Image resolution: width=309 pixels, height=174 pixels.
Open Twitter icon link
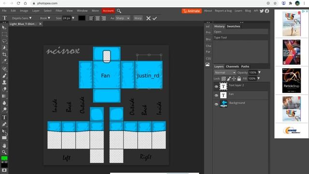point(262,11)
